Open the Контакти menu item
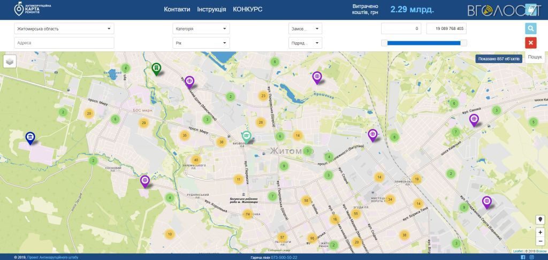The width and height of the screenshot is (548, 260). pos(177,10)
